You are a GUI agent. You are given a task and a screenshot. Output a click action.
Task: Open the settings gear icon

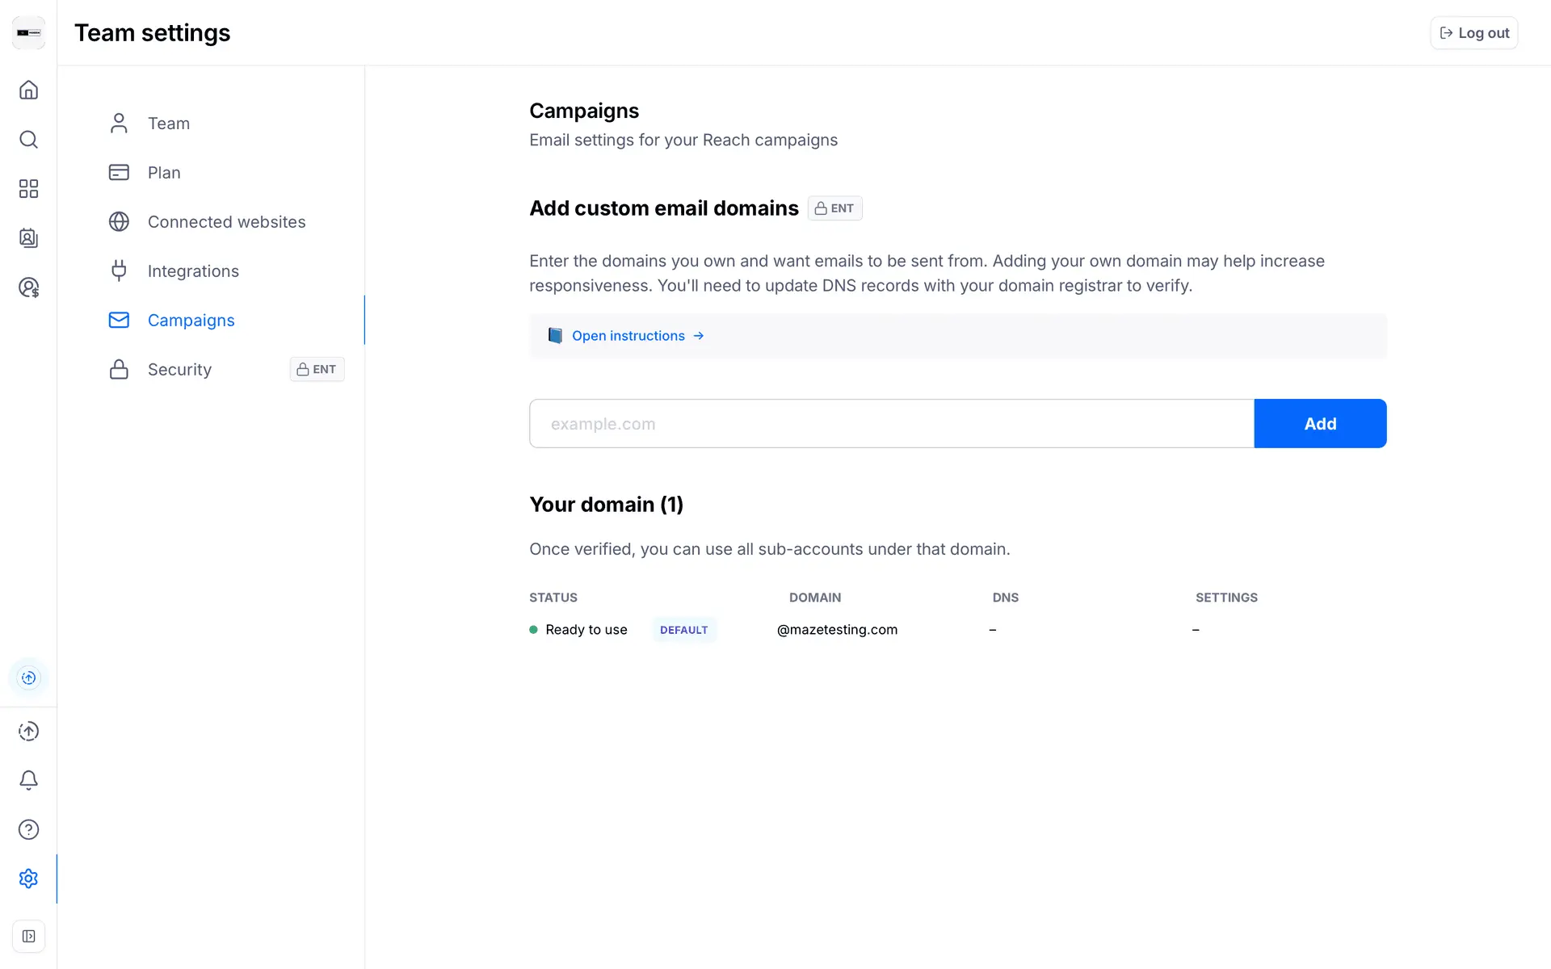[28, 879]
